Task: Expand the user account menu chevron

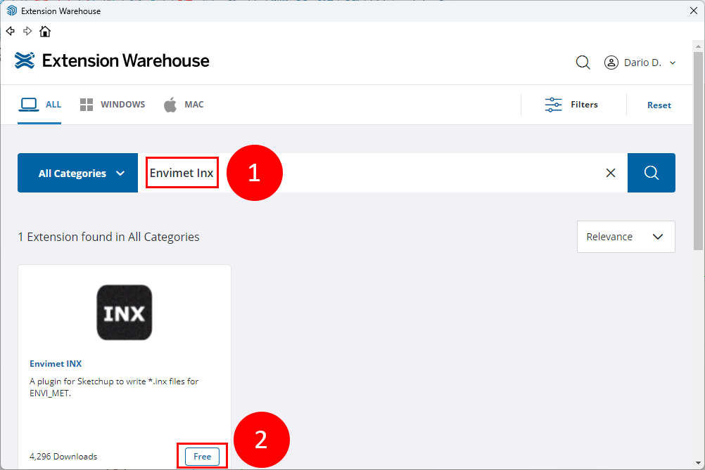Action: pyautogui.click(x=672, y=63)
